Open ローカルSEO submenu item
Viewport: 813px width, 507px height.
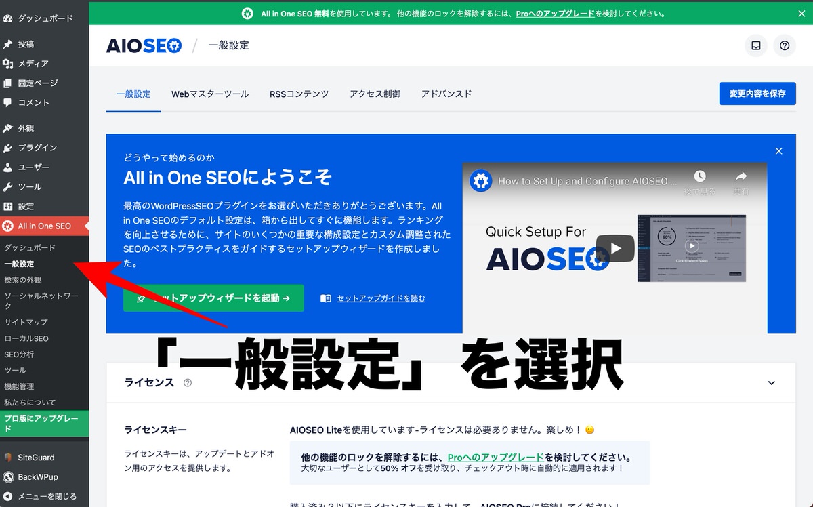click(26, 338)
